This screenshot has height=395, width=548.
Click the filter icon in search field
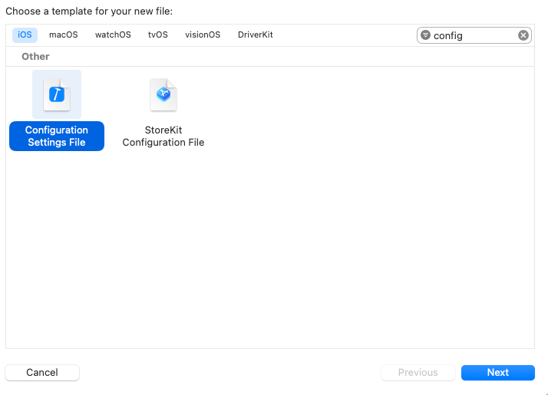pos(425,35)
